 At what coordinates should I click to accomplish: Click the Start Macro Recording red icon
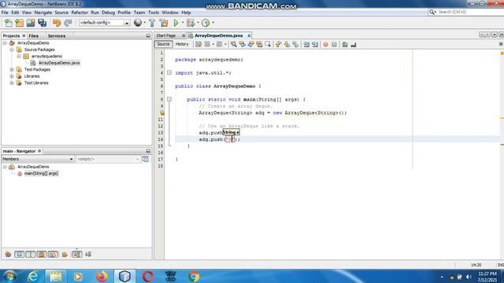tap(325, 45)
